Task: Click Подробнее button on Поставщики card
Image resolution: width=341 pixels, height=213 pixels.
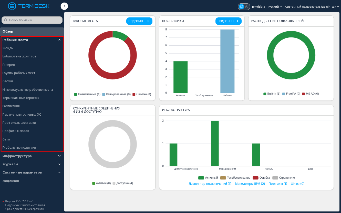Action: tap(229, 21)
